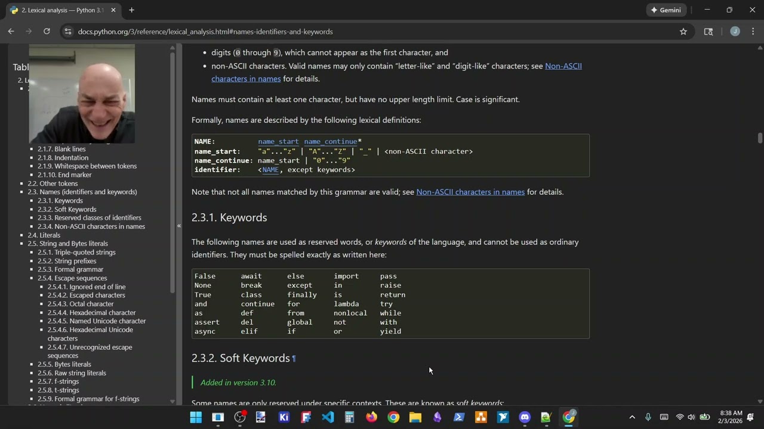This screenshot has width=764, height=429.
Task: Open '2.5.3. Formal grammar' sidebar entry
Action: pyautogui.click(x=70, y=269)
